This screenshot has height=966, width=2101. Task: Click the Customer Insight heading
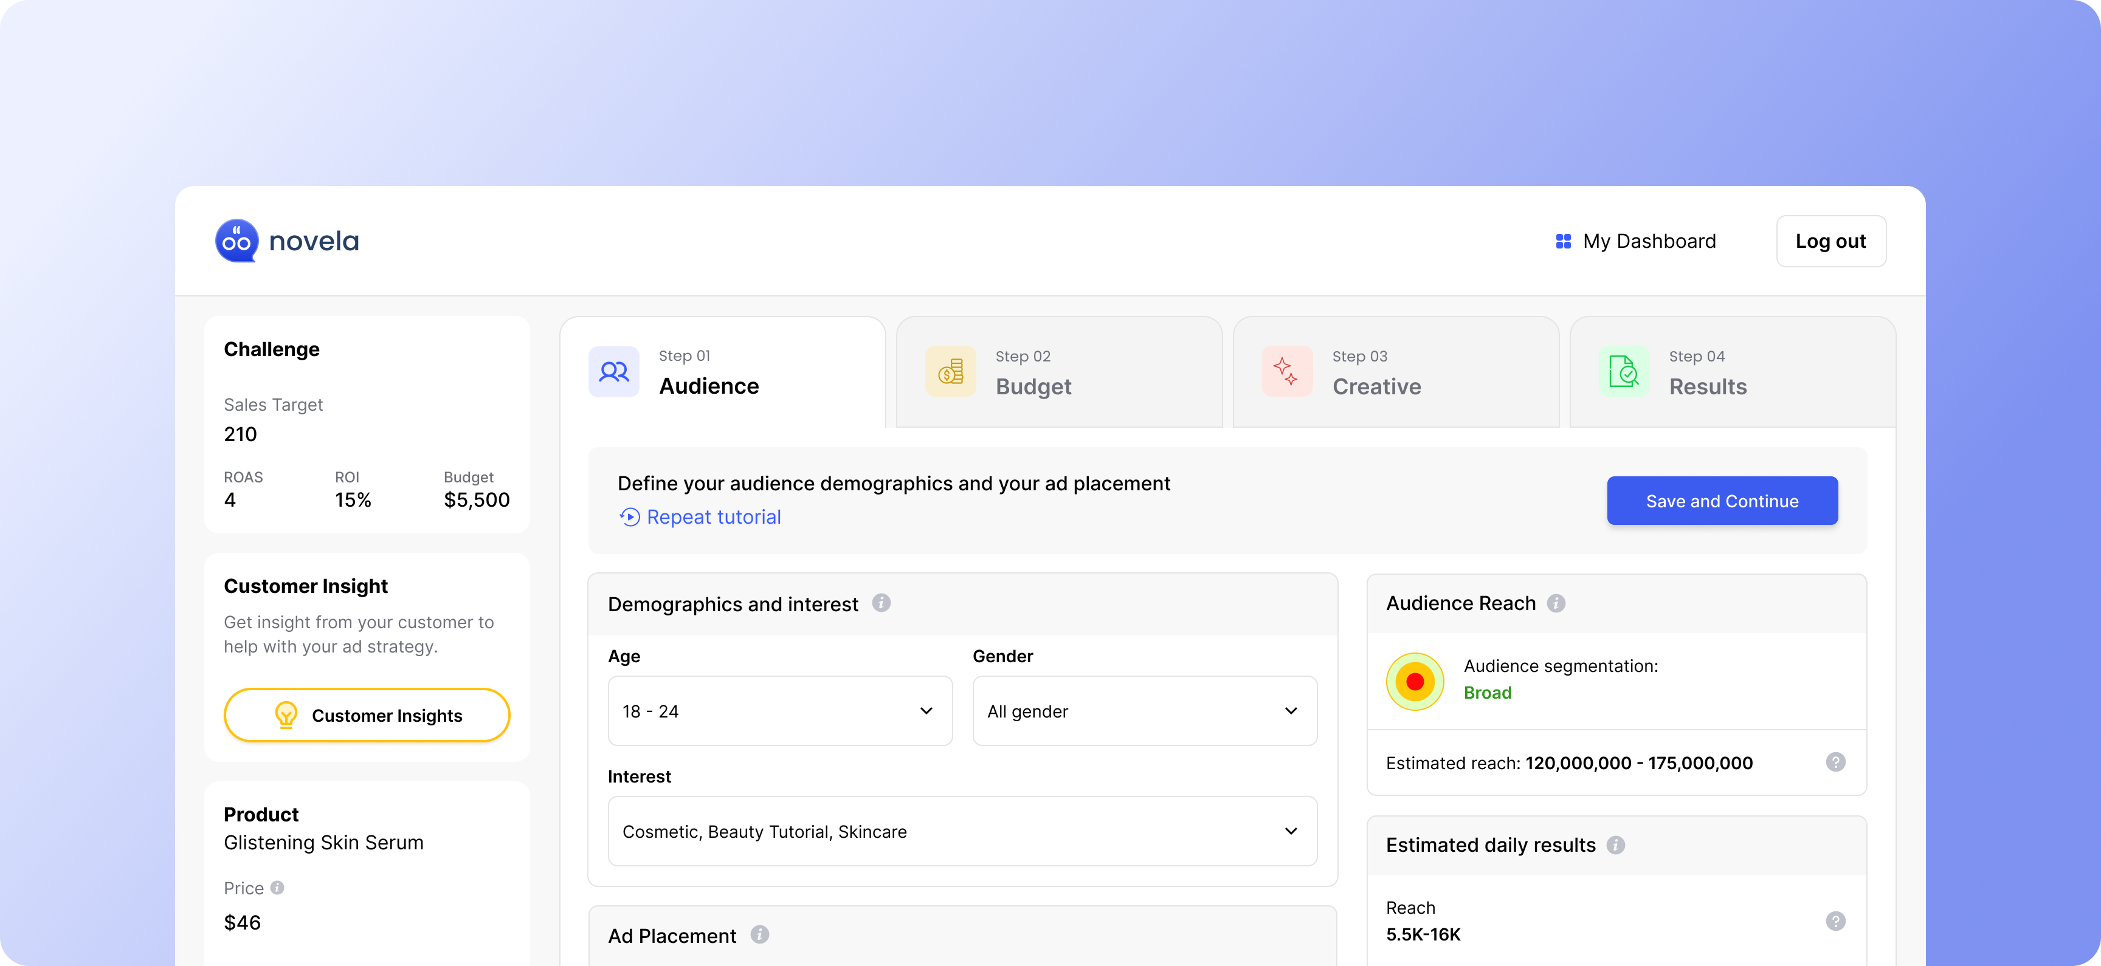click(x=306, y=586)
